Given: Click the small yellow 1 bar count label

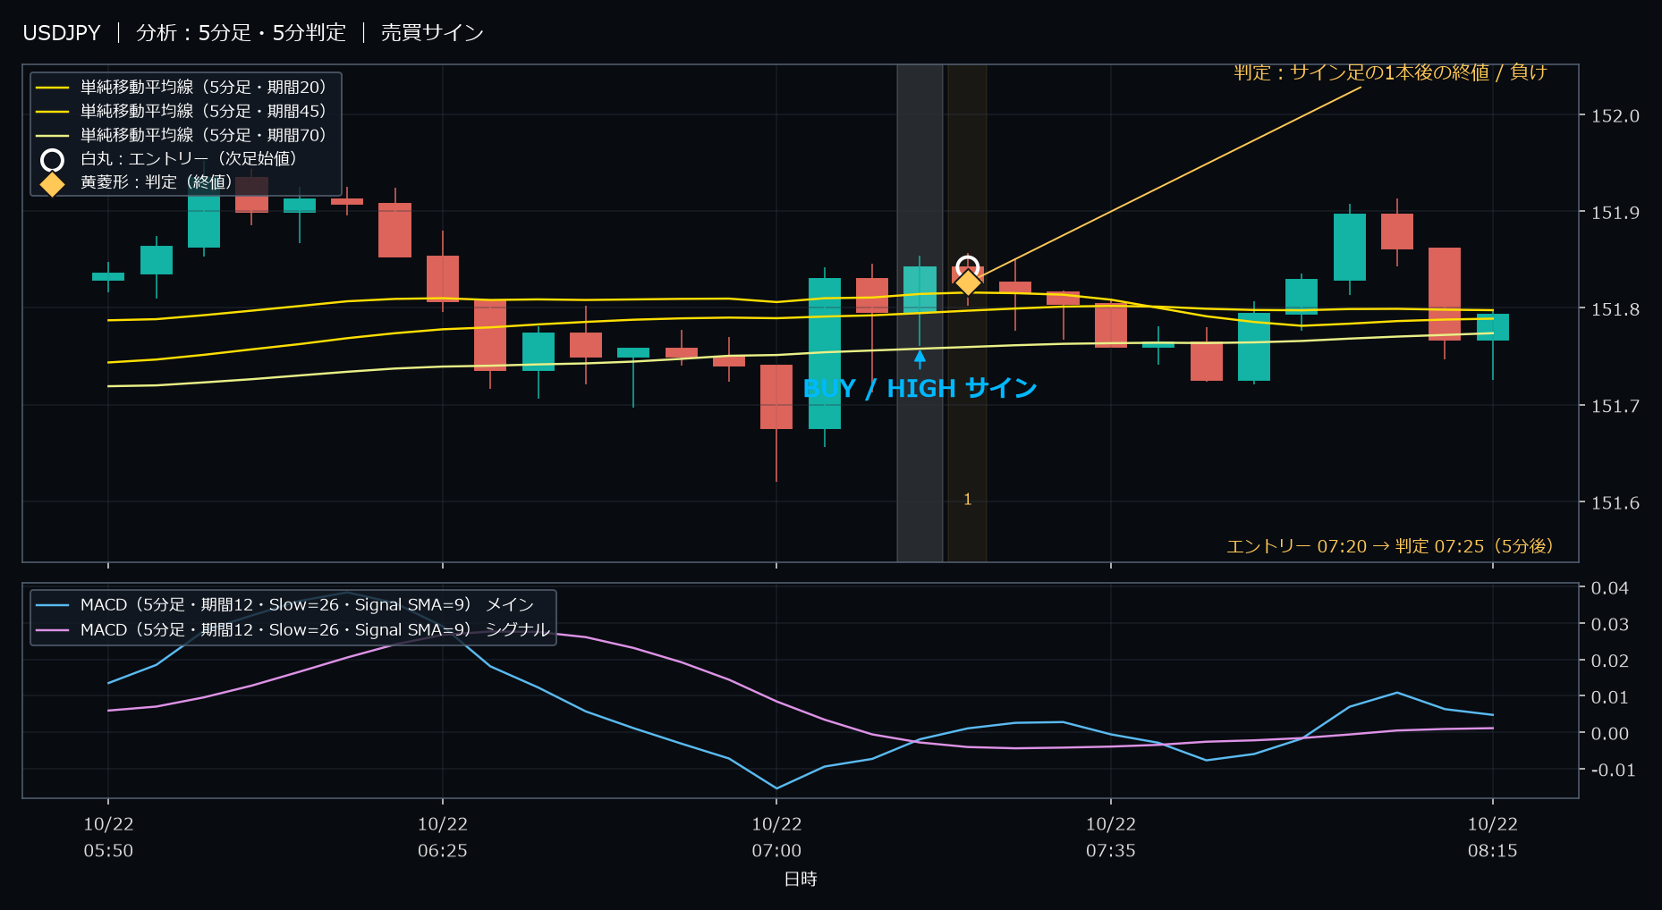Looking at the screenshot, I should [x=967, y=500].
